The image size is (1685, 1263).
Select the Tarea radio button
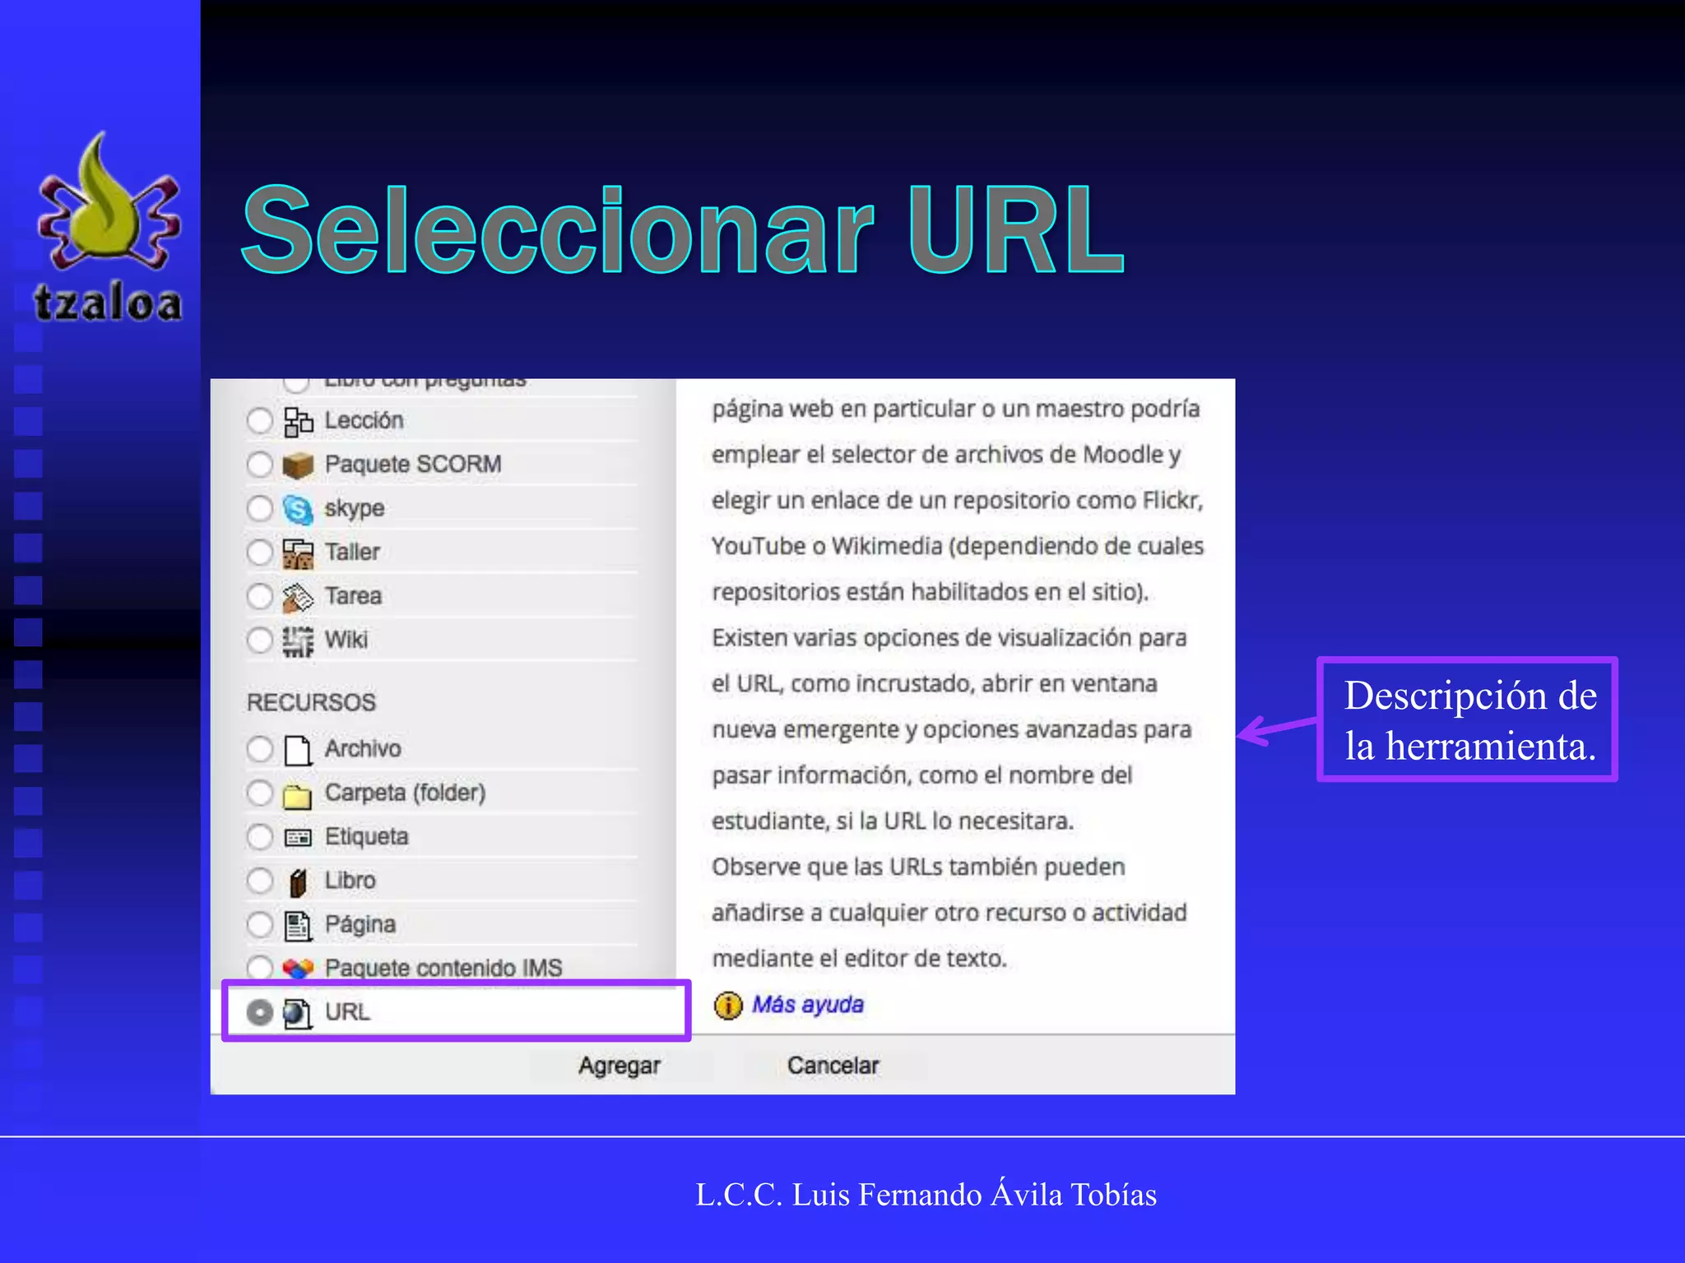[x=260, y=596]
